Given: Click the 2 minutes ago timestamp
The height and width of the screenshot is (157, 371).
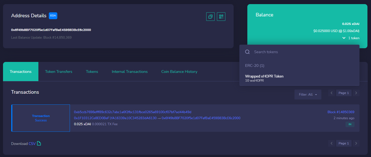Looking at the screenshot, I should (344, 118).
